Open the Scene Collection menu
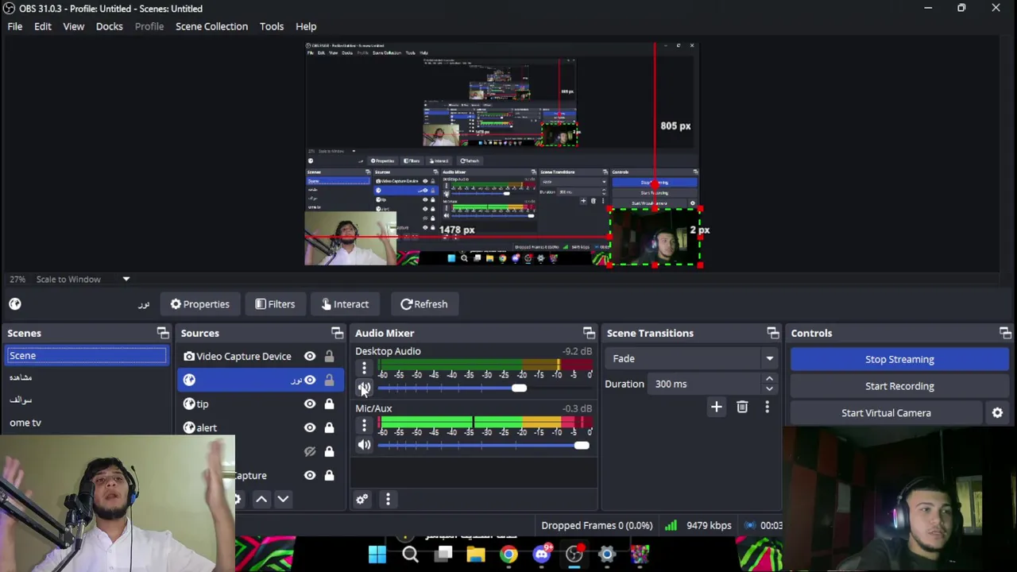Screen dimensions: 1017x572 (211, 26)
